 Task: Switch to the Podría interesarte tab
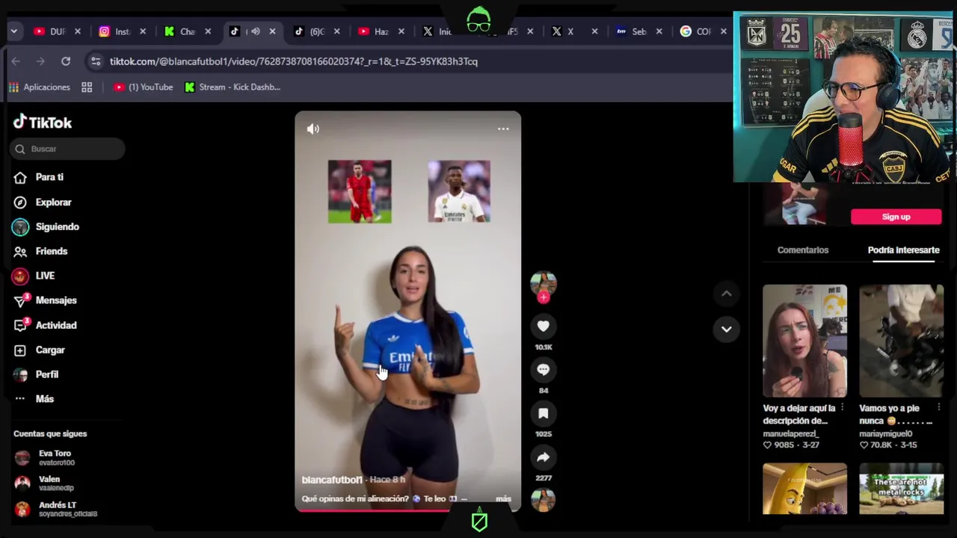point(903,250)
